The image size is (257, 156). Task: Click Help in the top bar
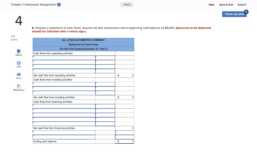click(x=212, y=5)
